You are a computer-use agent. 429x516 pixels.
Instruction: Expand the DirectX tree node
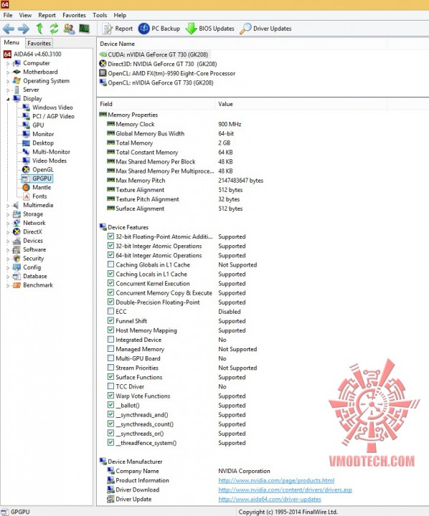coord(8,232)
